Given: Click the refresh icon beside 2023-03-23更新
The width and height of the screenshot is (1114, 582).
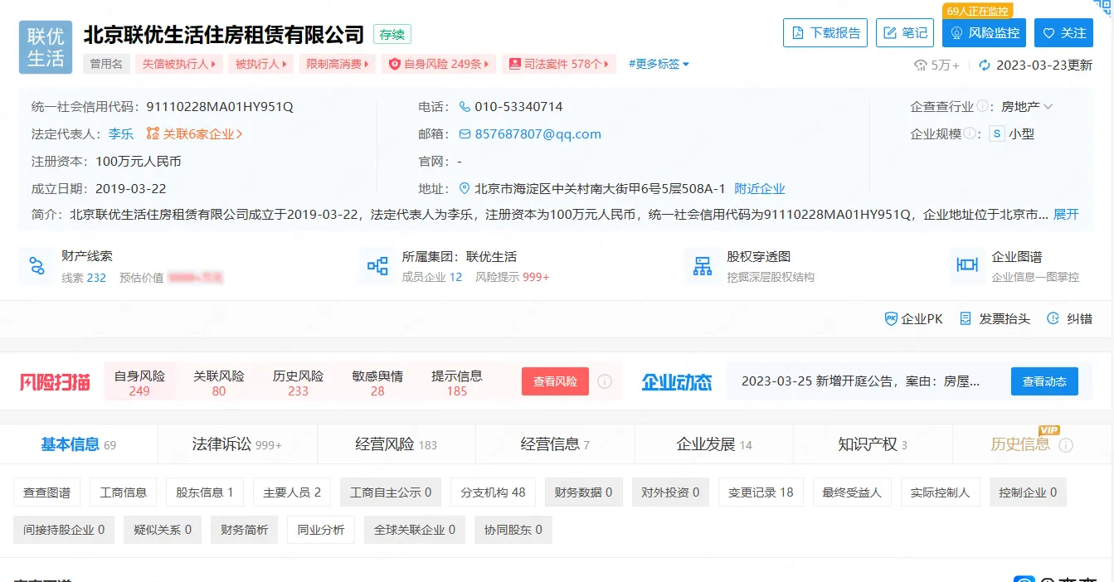Looking at the screenshot, I should (985, 65).
